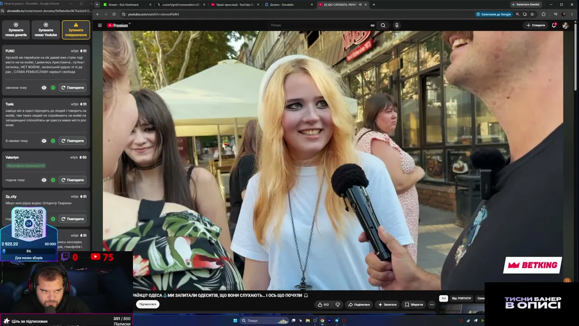This screenshot has width=579, height=326.
Task: Open a new Chrome tab
Action: tap(374, 5)
